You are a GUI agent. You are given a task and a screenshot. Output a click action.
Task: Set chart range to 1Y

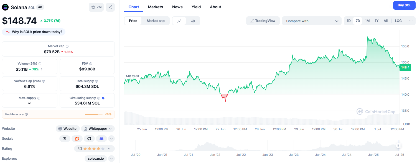[377, 21]
